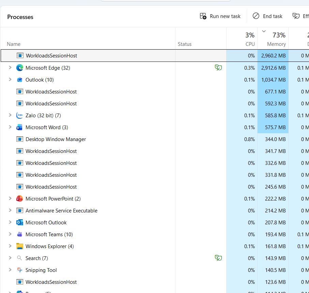Image resolution: width=309 pixels, height=293 pixels.
Task: Click the 143.9 MB Search memory value
Action: click(275, 258)
